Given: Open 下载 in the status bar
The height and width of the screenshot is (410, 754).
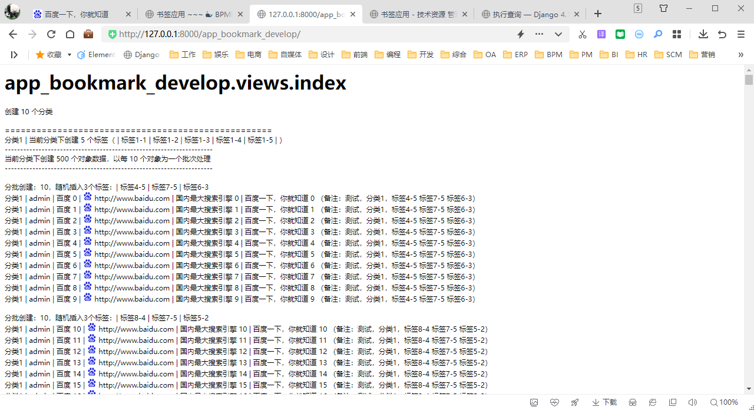Looking at the screenshot, I should pyautogui.click(x=604, y=402).
